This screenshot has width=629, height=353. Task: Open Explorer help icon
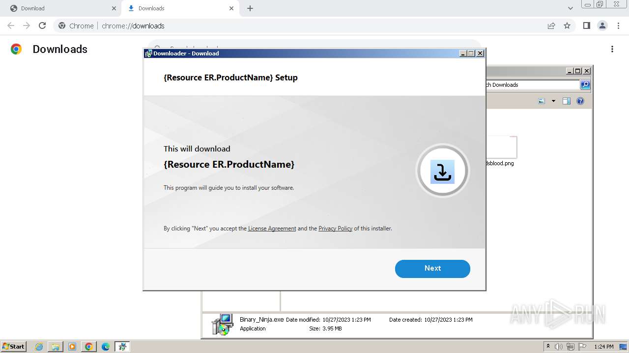[580, 101]
